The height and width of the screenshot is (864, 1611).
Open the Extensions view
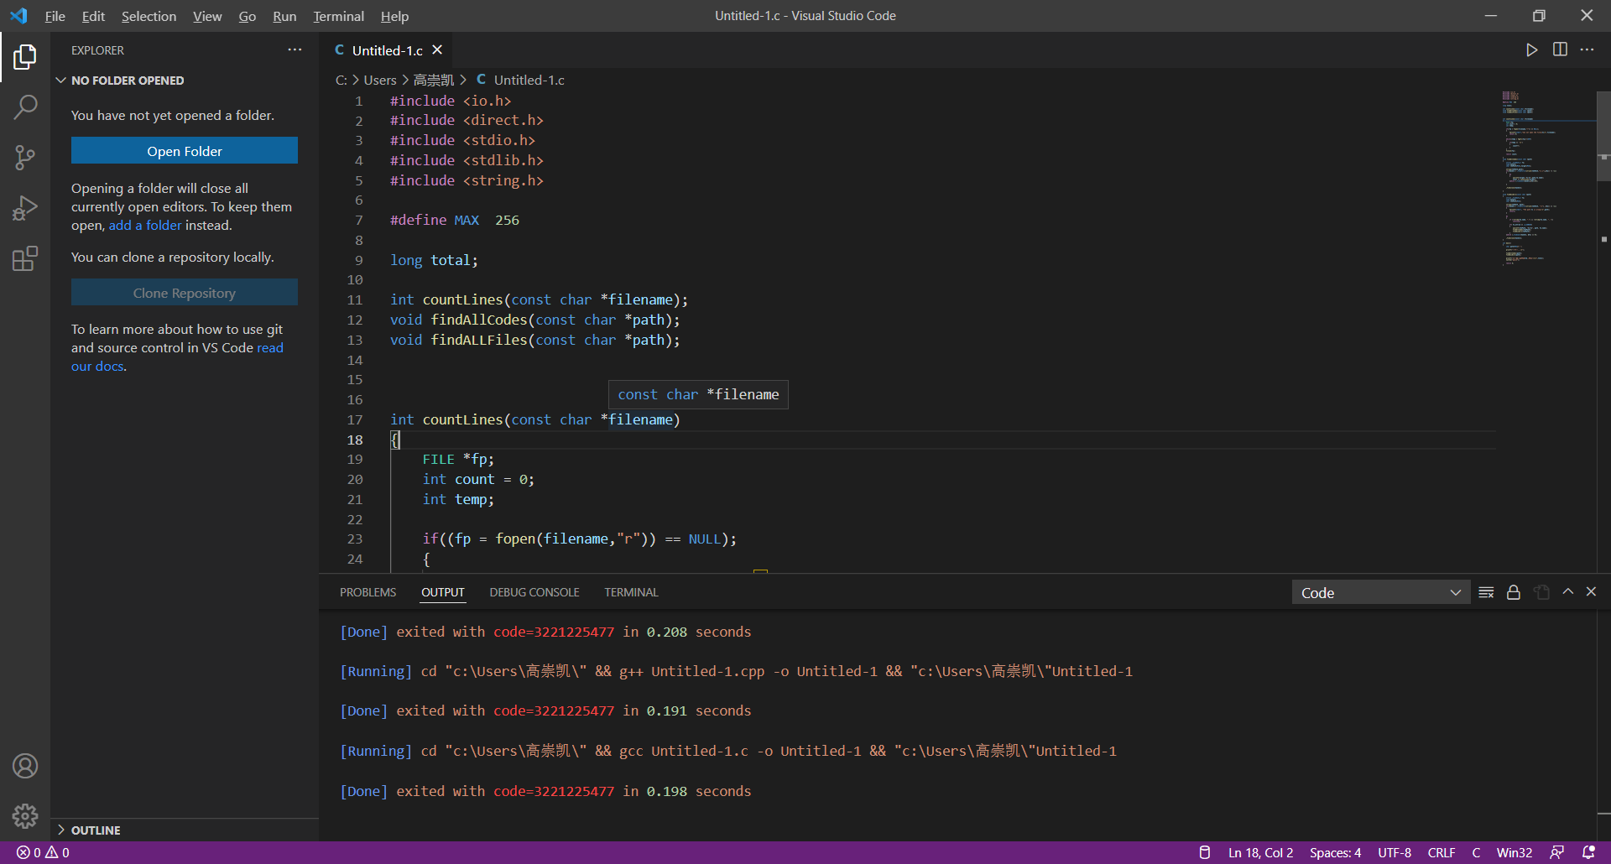pyautogui.click(x=25, y=258)
